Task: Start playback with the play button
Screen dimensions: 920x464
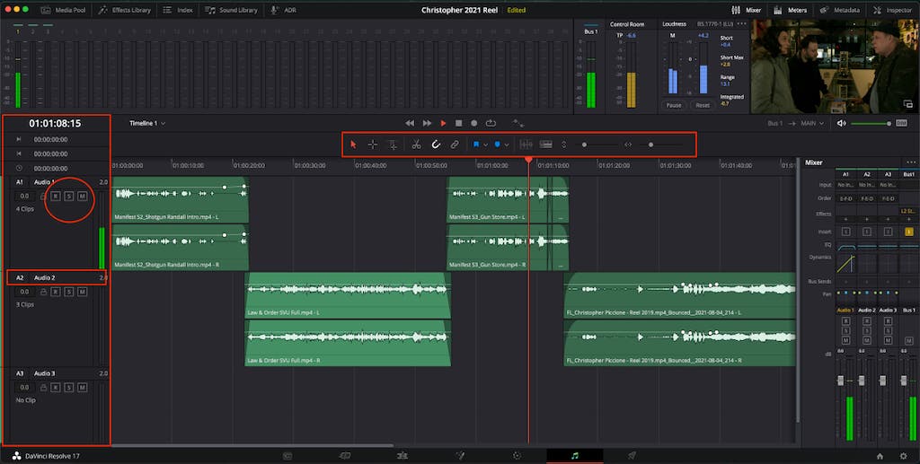Action: 443,123
